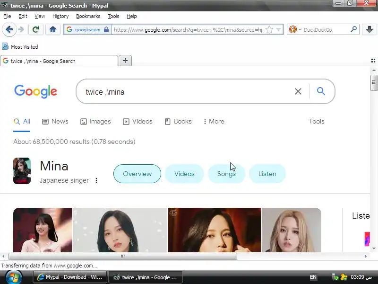Open the third Mina photo with red background

click(x=215, y=230)
